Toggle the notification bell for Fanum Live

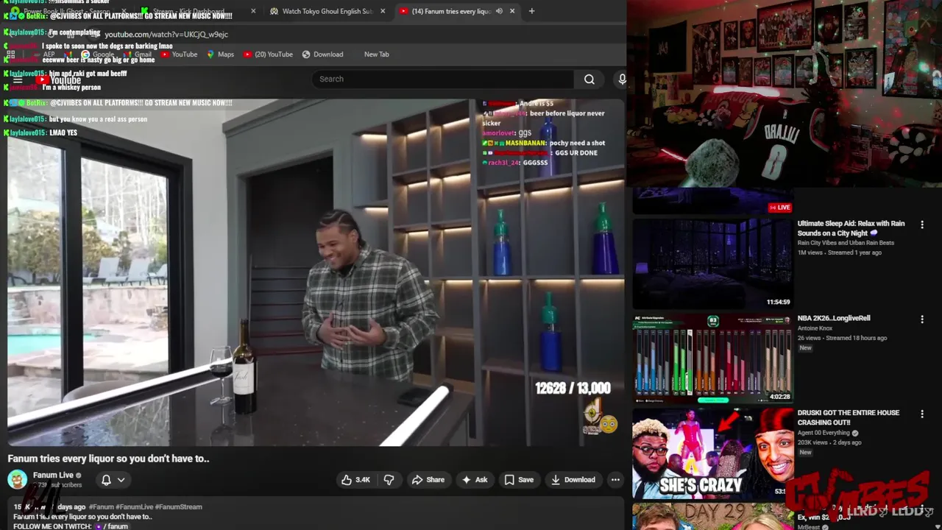[x=106, y=480]
